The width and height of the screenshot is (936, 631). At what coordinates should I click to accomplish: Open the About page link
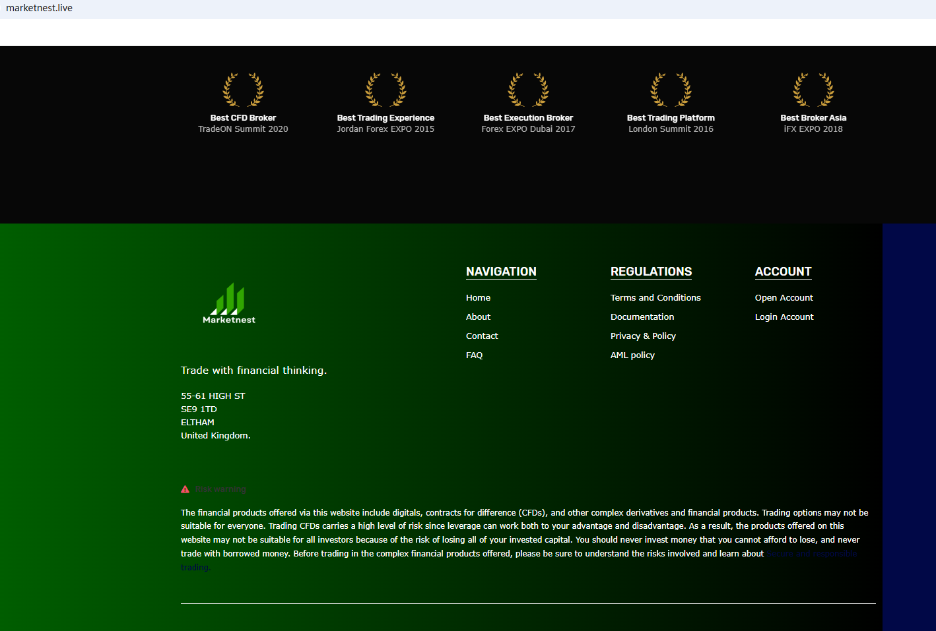pos(478,317)
